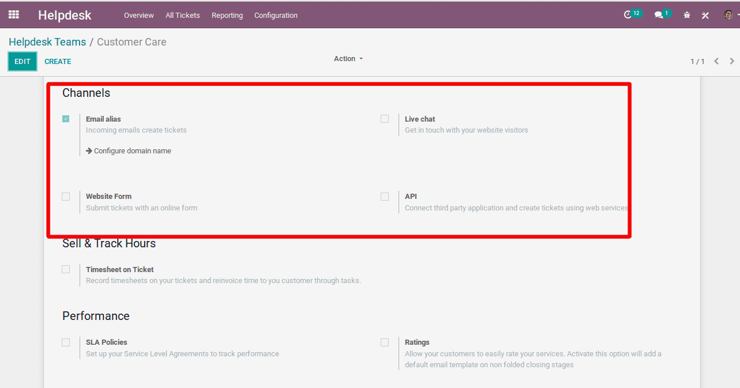Click 'Incoming emails create tickets' description

tap(136, 130)
